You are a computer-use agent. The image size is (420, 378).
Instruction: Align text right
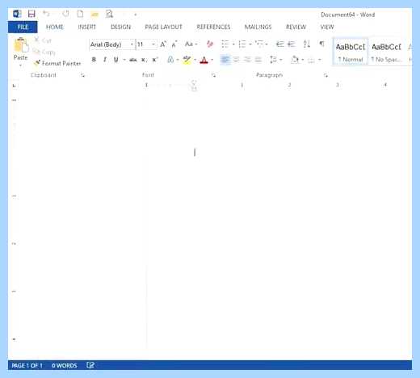tap(247, 60)
